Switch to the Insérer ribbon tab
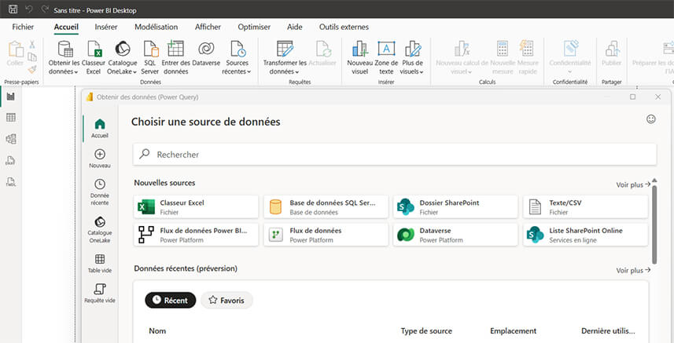 pyautogui.click(x=106, y=27)
